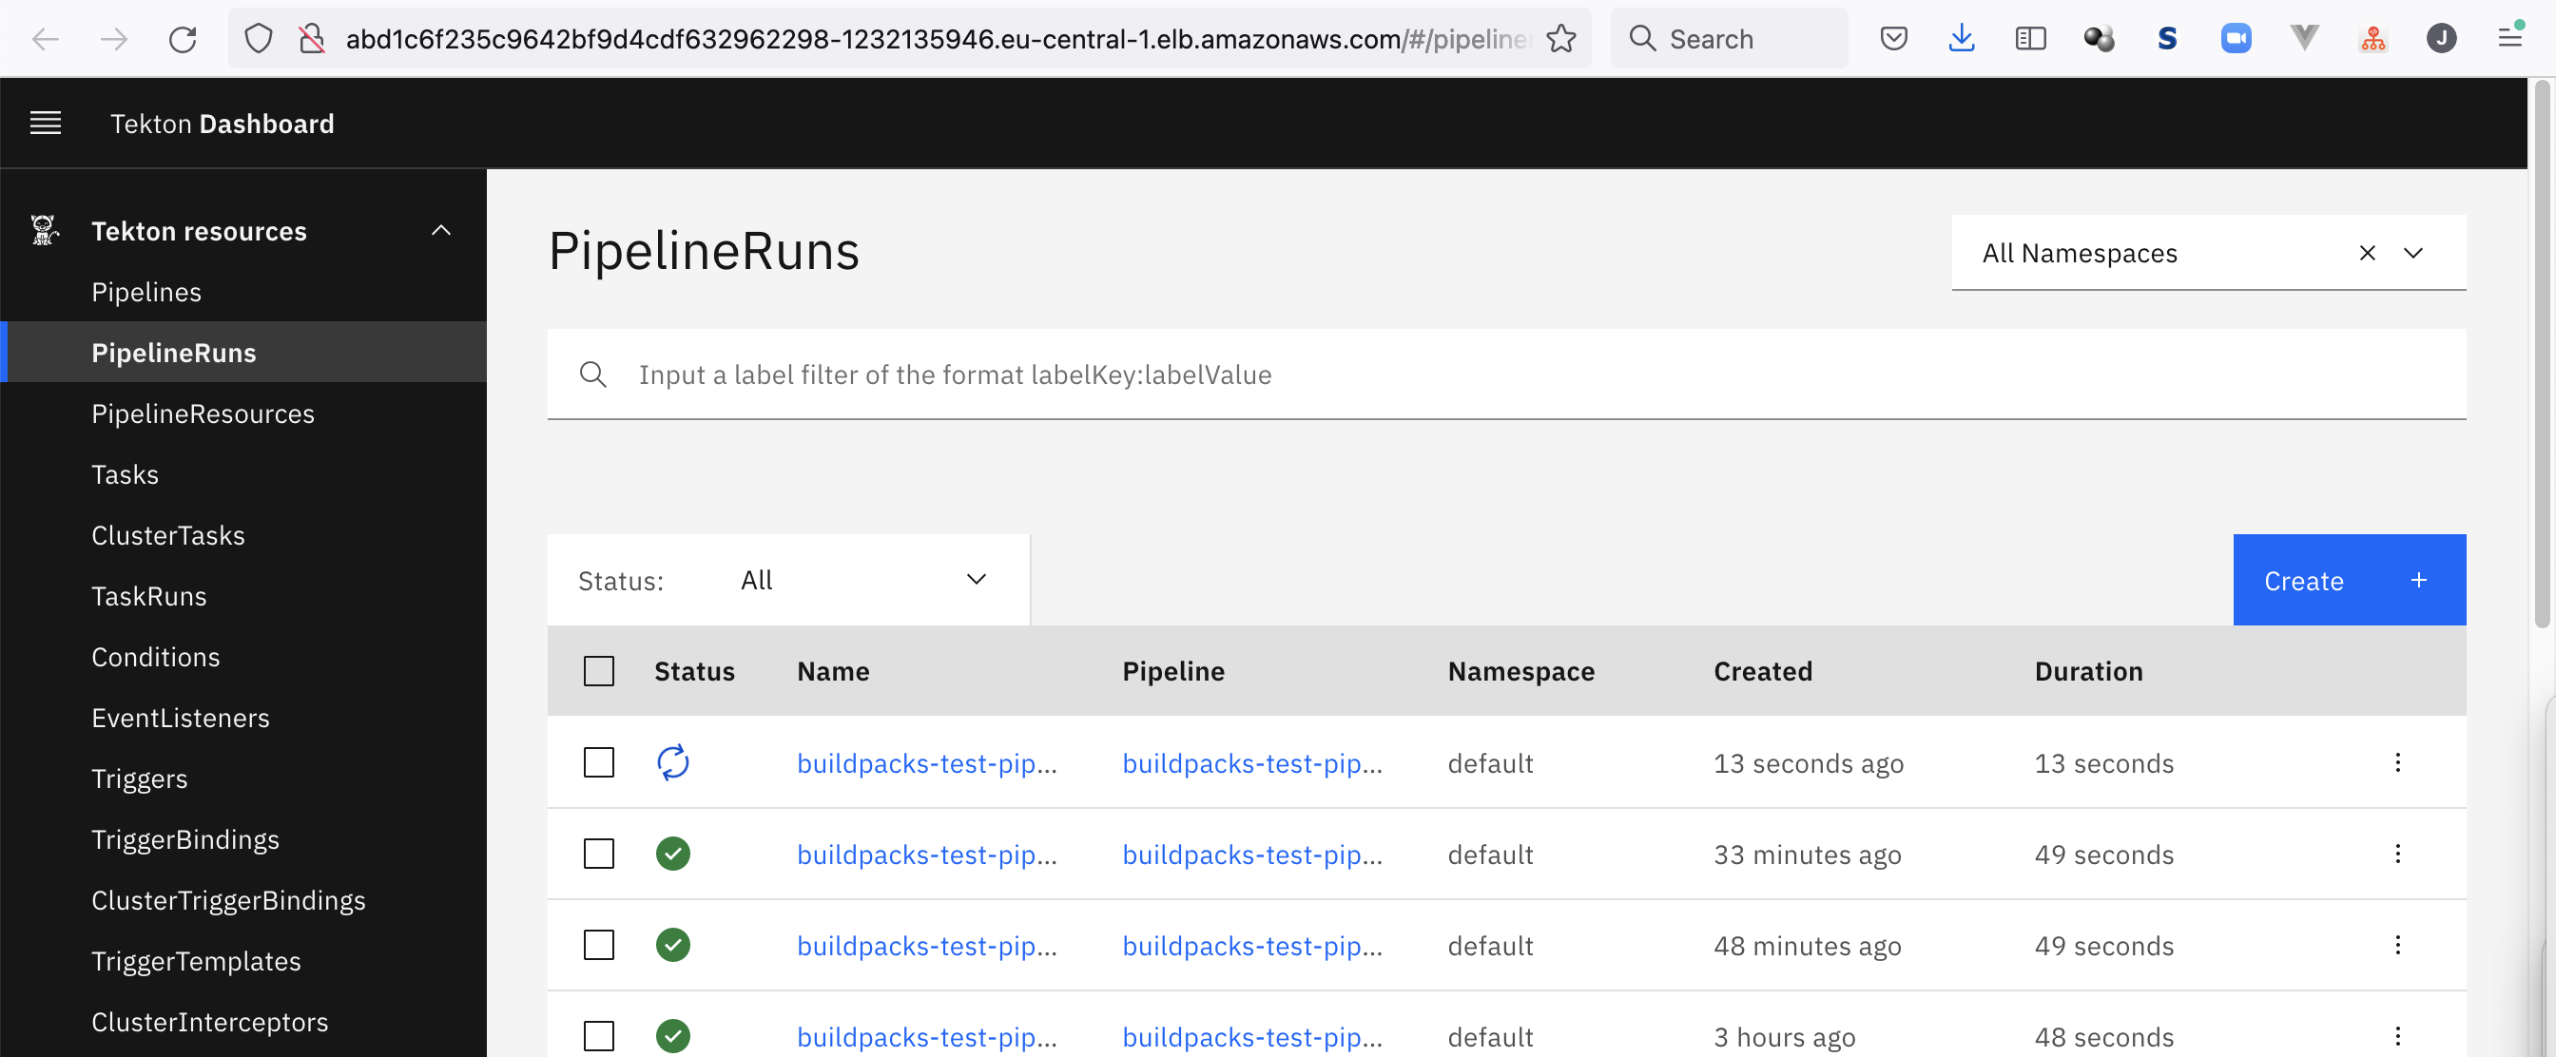Check the box for the 13 seconds ago run
2556x1057 pixels.
pyautogui.click(x=598, y=762)
